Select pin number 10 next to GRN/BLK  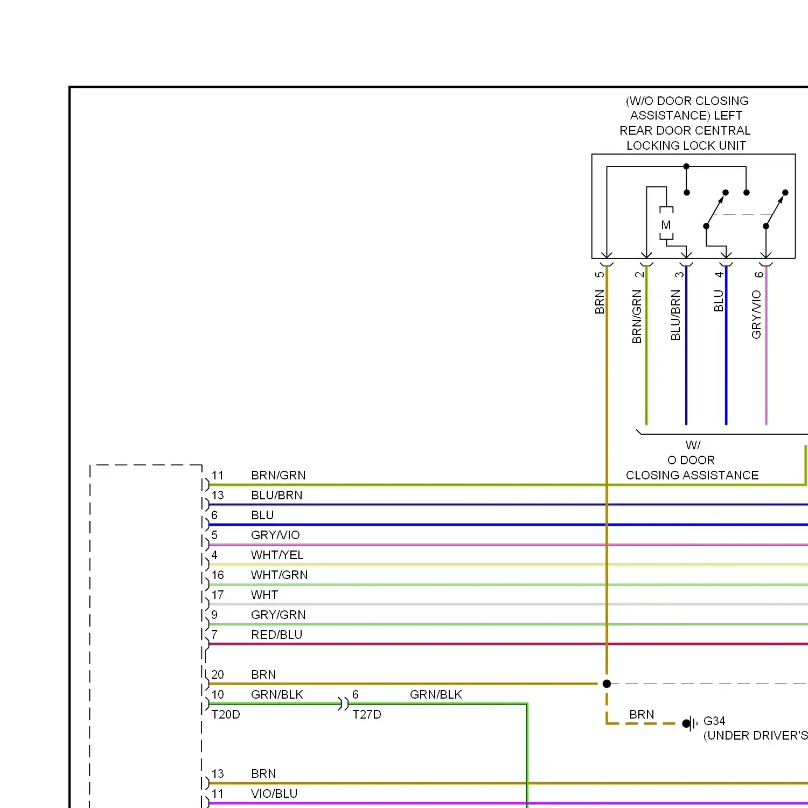pyautogui.click(x=218, y=694)
